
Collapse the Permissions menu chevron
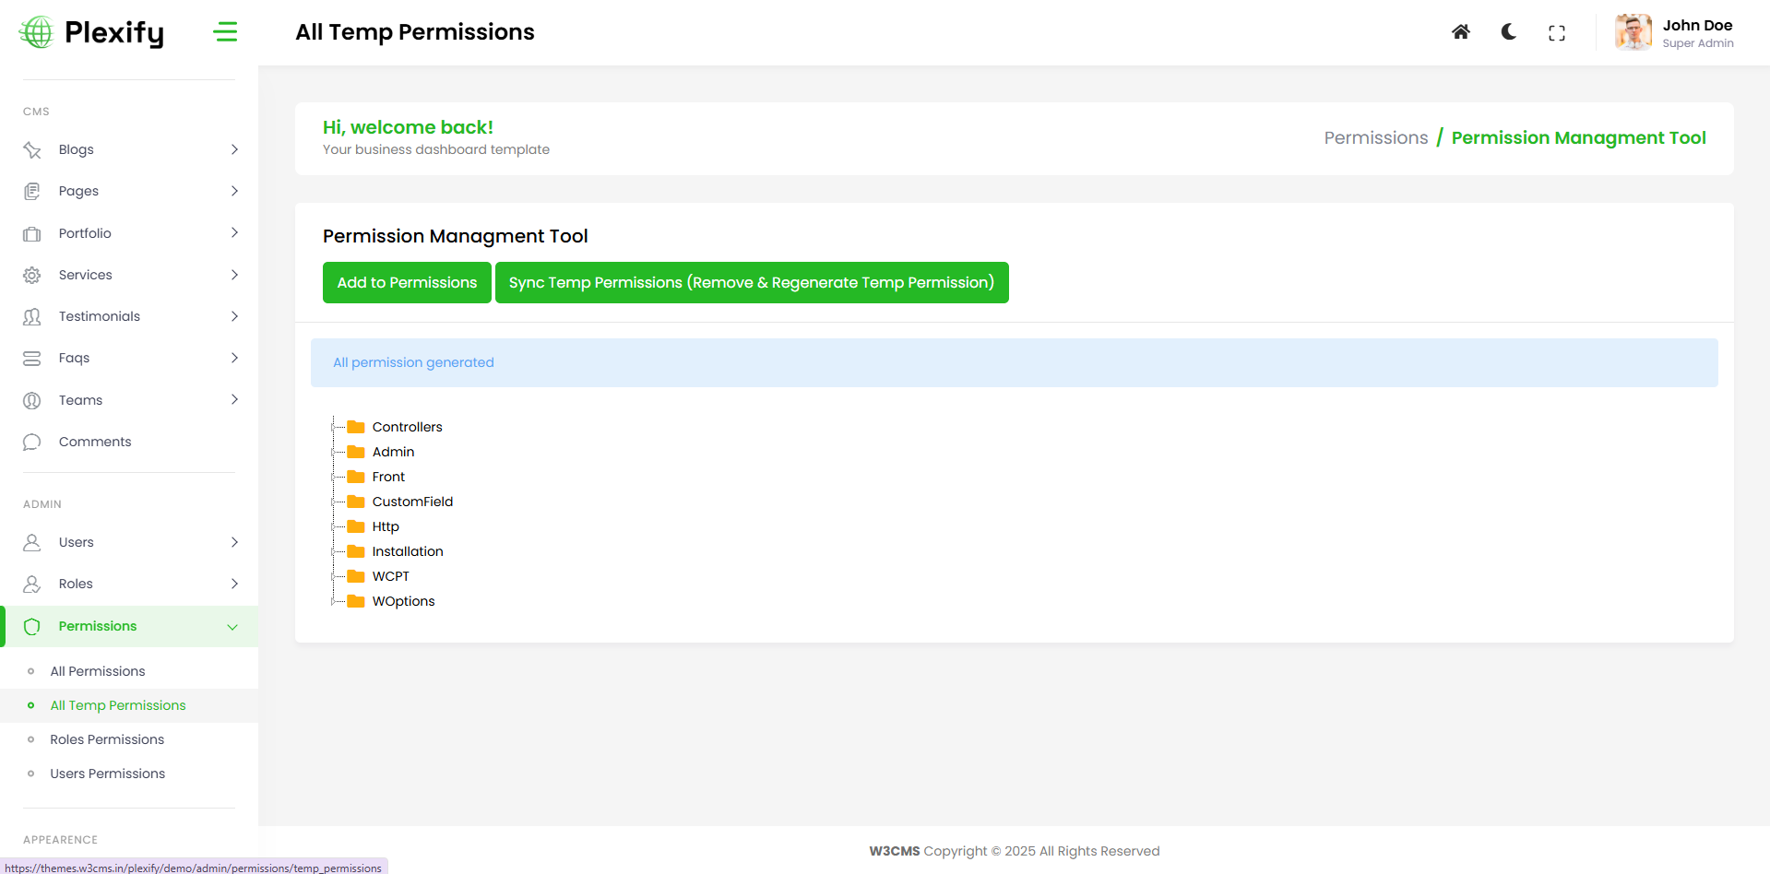coord(232,627)
